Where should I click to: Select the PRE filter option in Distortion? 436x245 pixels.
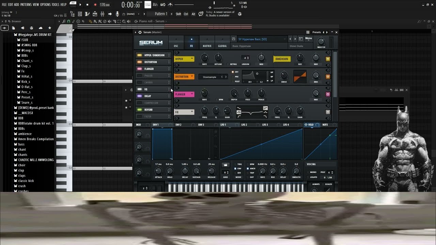click(233, 77)
